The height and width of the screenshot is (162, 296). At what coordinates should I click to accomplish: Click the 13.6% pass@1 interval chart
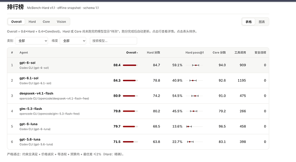(x=194, y=127)
